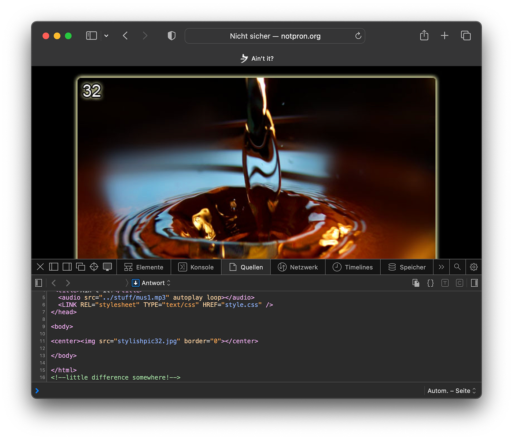
Task: Toggle the right details sidebar in Quellen
Action: (x=474, y=283)
